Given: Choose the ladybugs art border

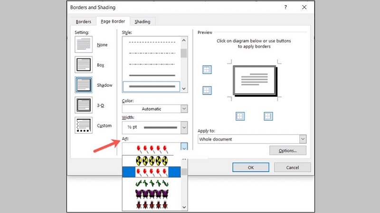Looking at the screenshot, I should coord(151,205).
